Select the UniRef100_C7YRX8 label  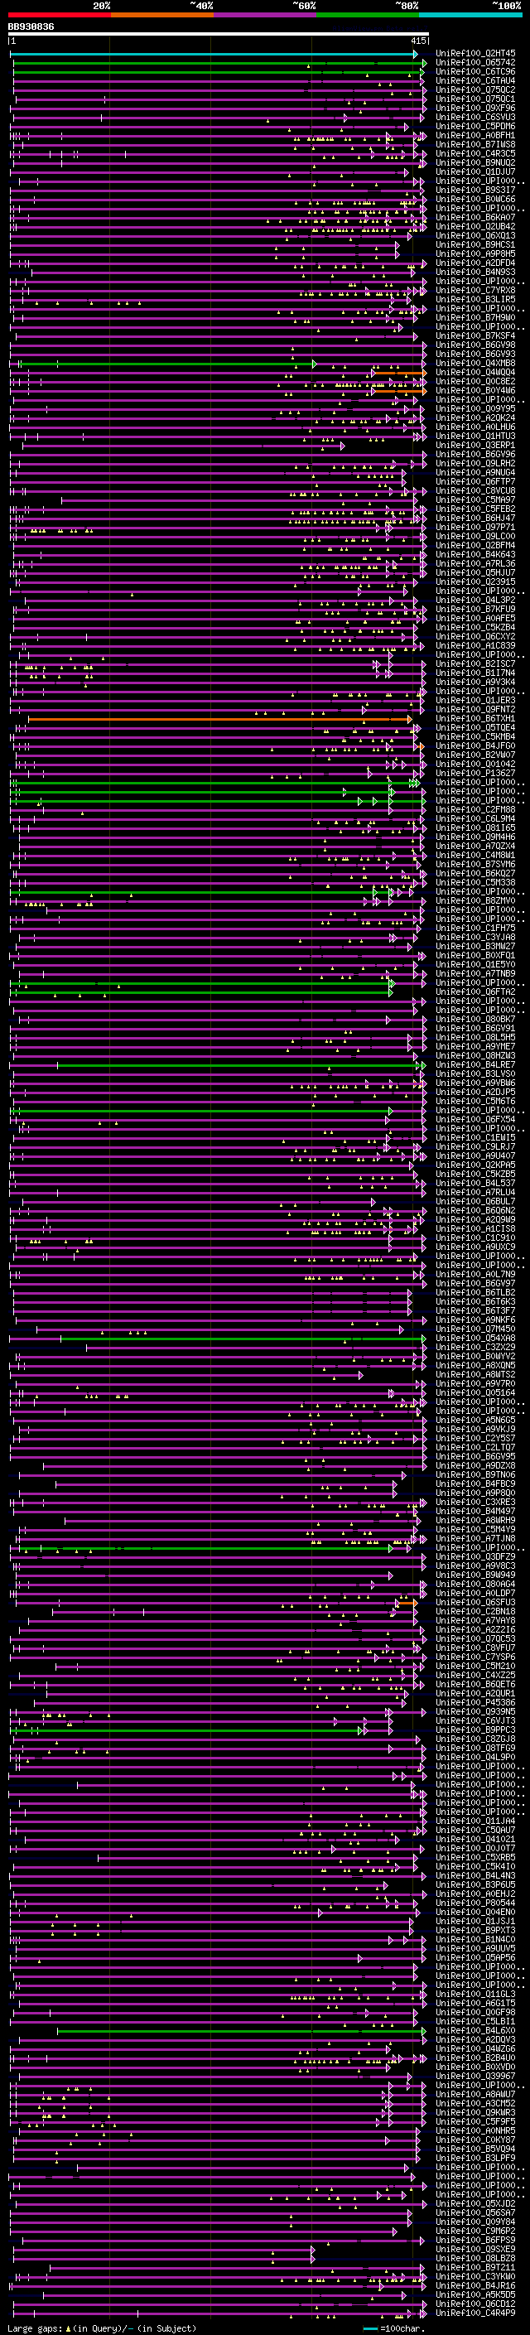[x=475, y=290]
